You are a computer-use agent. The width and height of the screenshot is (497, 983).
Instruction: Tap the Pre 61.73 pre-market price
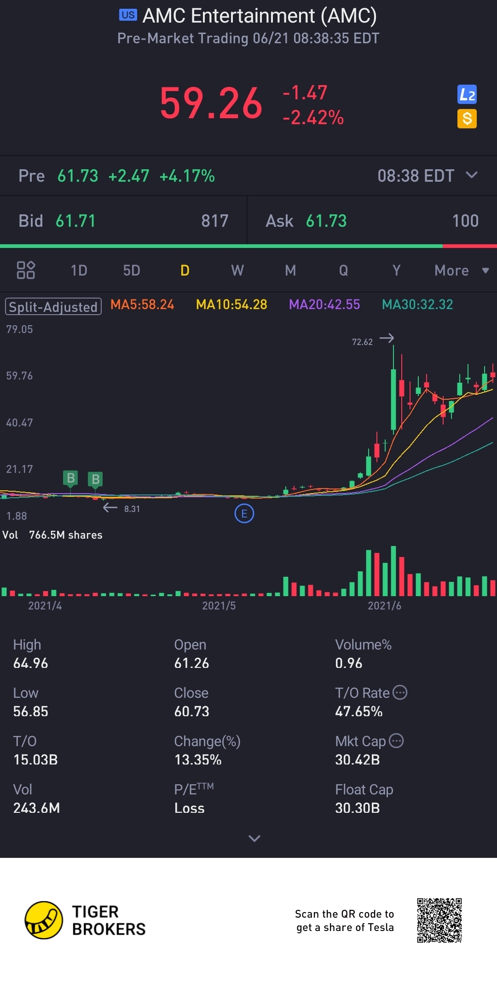[x=78, y=176]
